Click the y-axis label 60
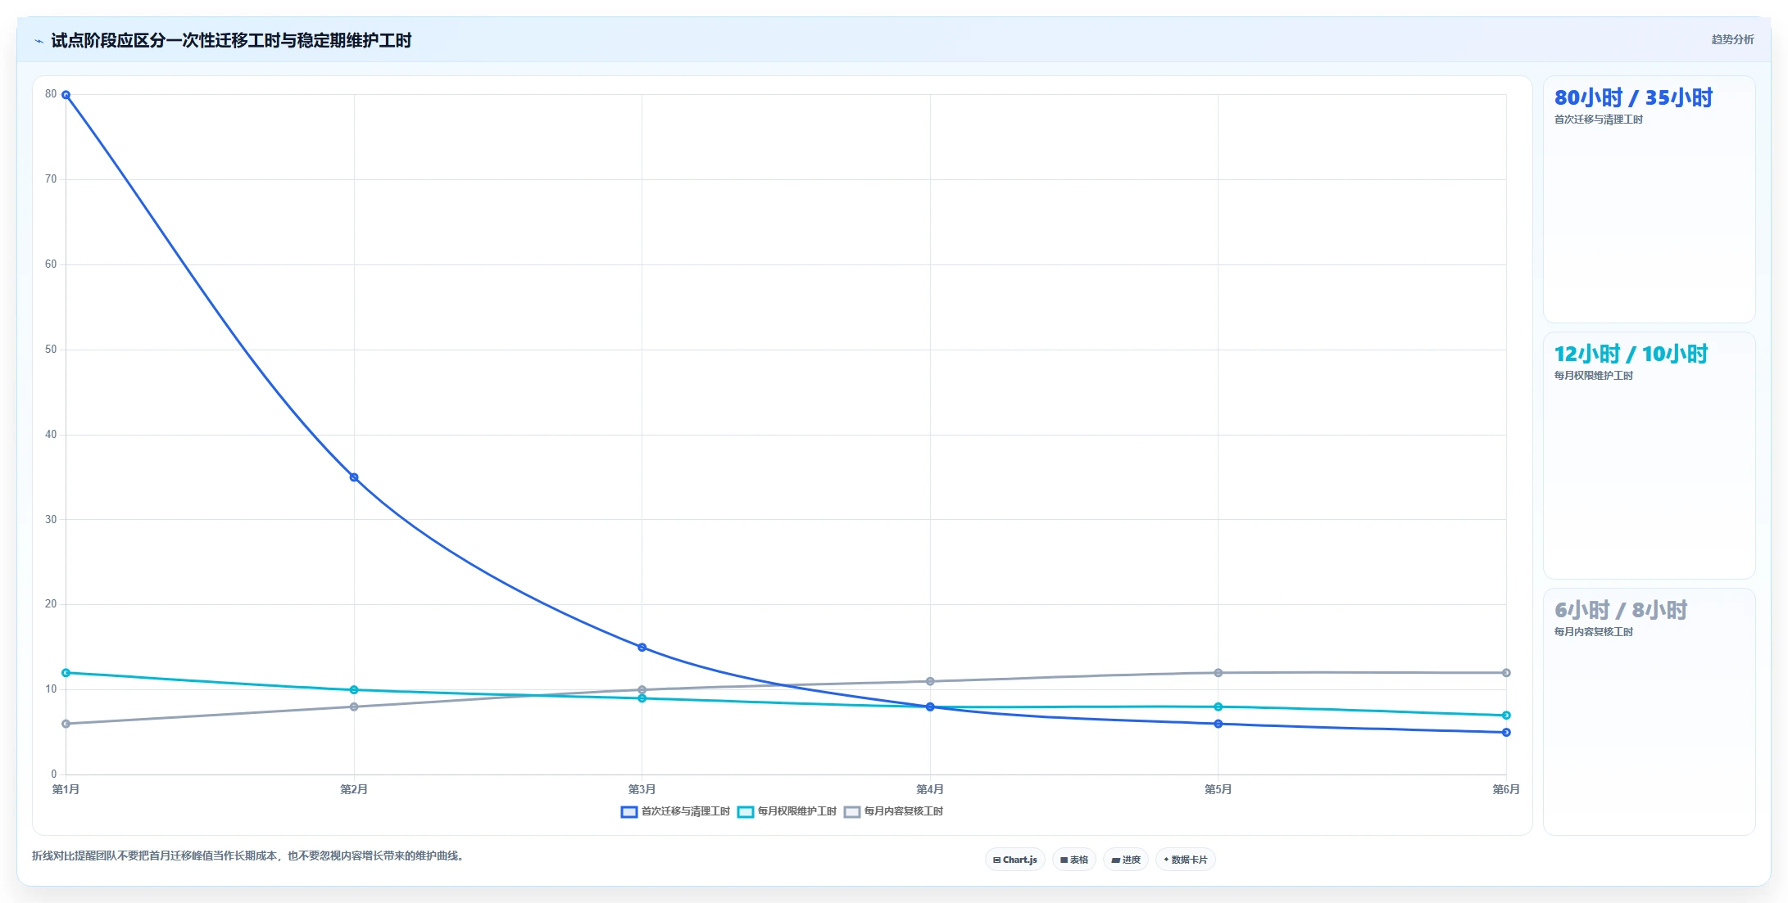Viewport: 1788px width, 903px height. [x=51, y=264]
